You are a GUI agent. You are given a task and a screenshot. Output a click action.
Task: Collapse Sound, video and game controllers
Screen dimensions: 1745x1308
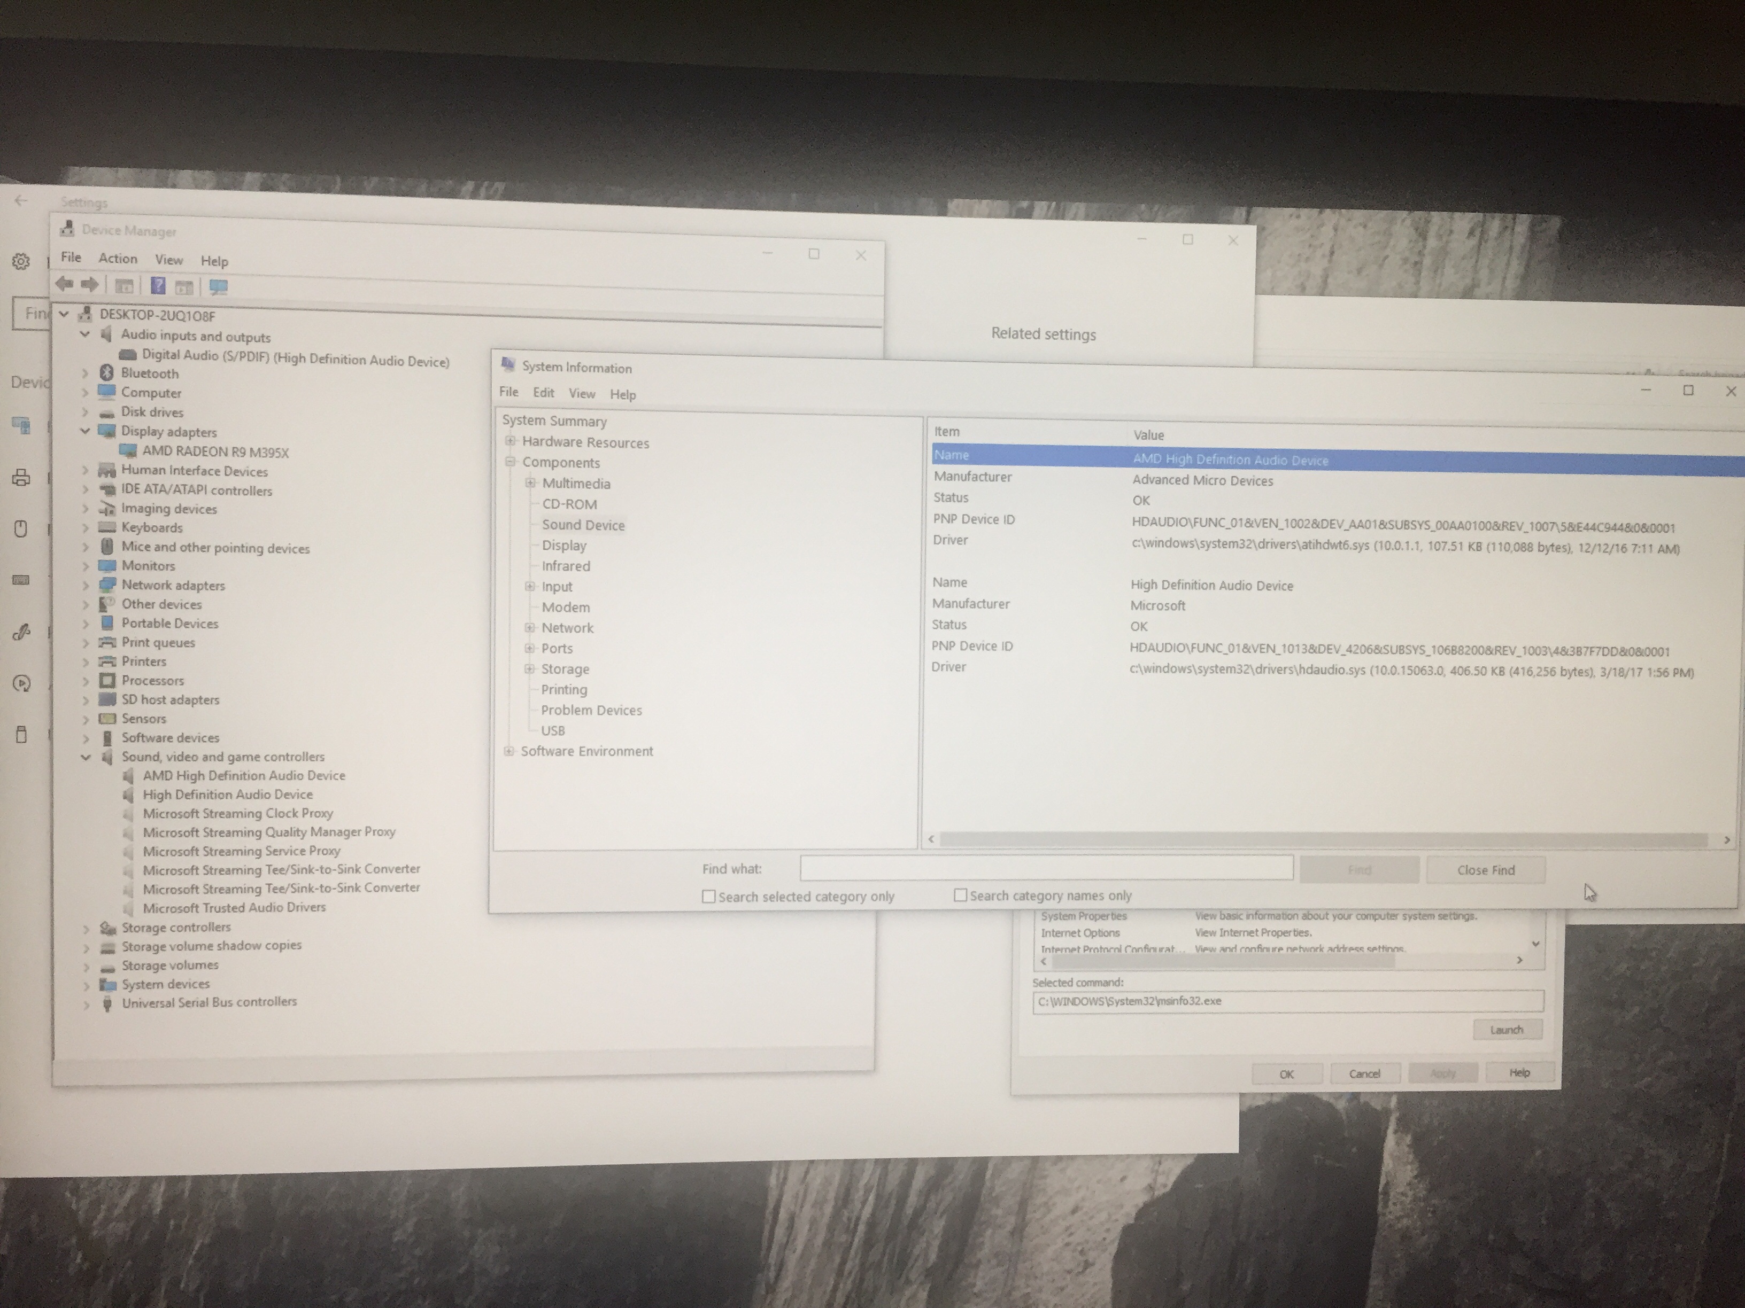click(86, 757)
